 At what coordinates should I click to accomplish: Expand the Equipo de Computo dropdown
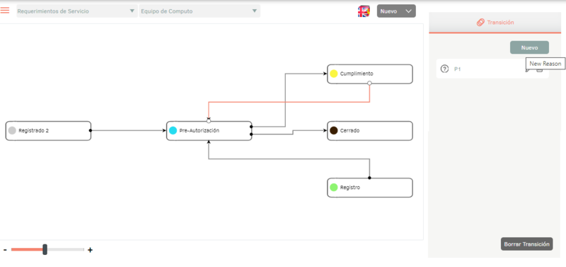tap(200, 11)
